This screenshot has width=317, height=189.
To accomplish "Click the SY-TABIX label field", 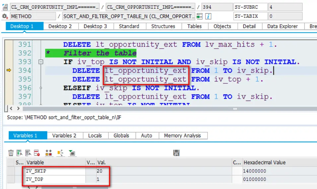I will coord(250,16).
